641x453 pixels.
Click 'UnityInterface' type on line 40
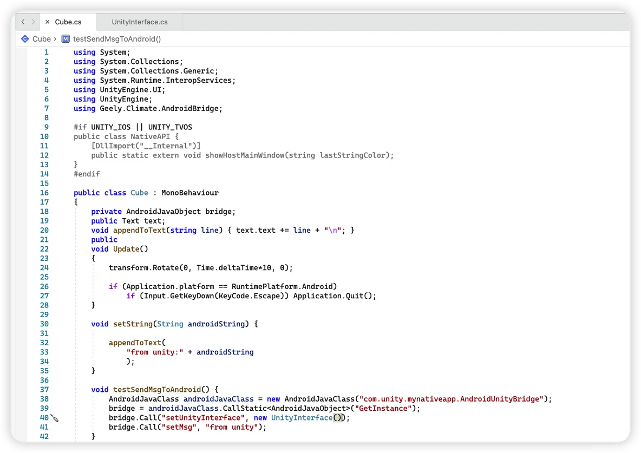click(302, 418)
